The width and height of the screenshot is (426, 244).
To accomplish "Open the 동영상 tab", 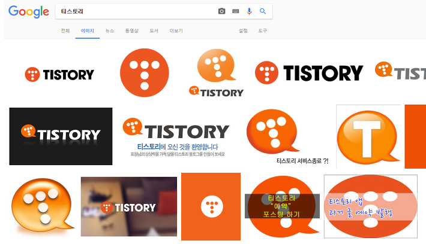I will (x=132, y=30).
